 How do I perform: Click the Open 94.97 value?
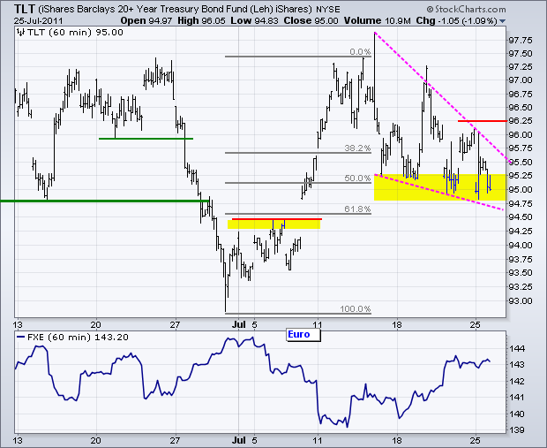click(x=146, y=20)
